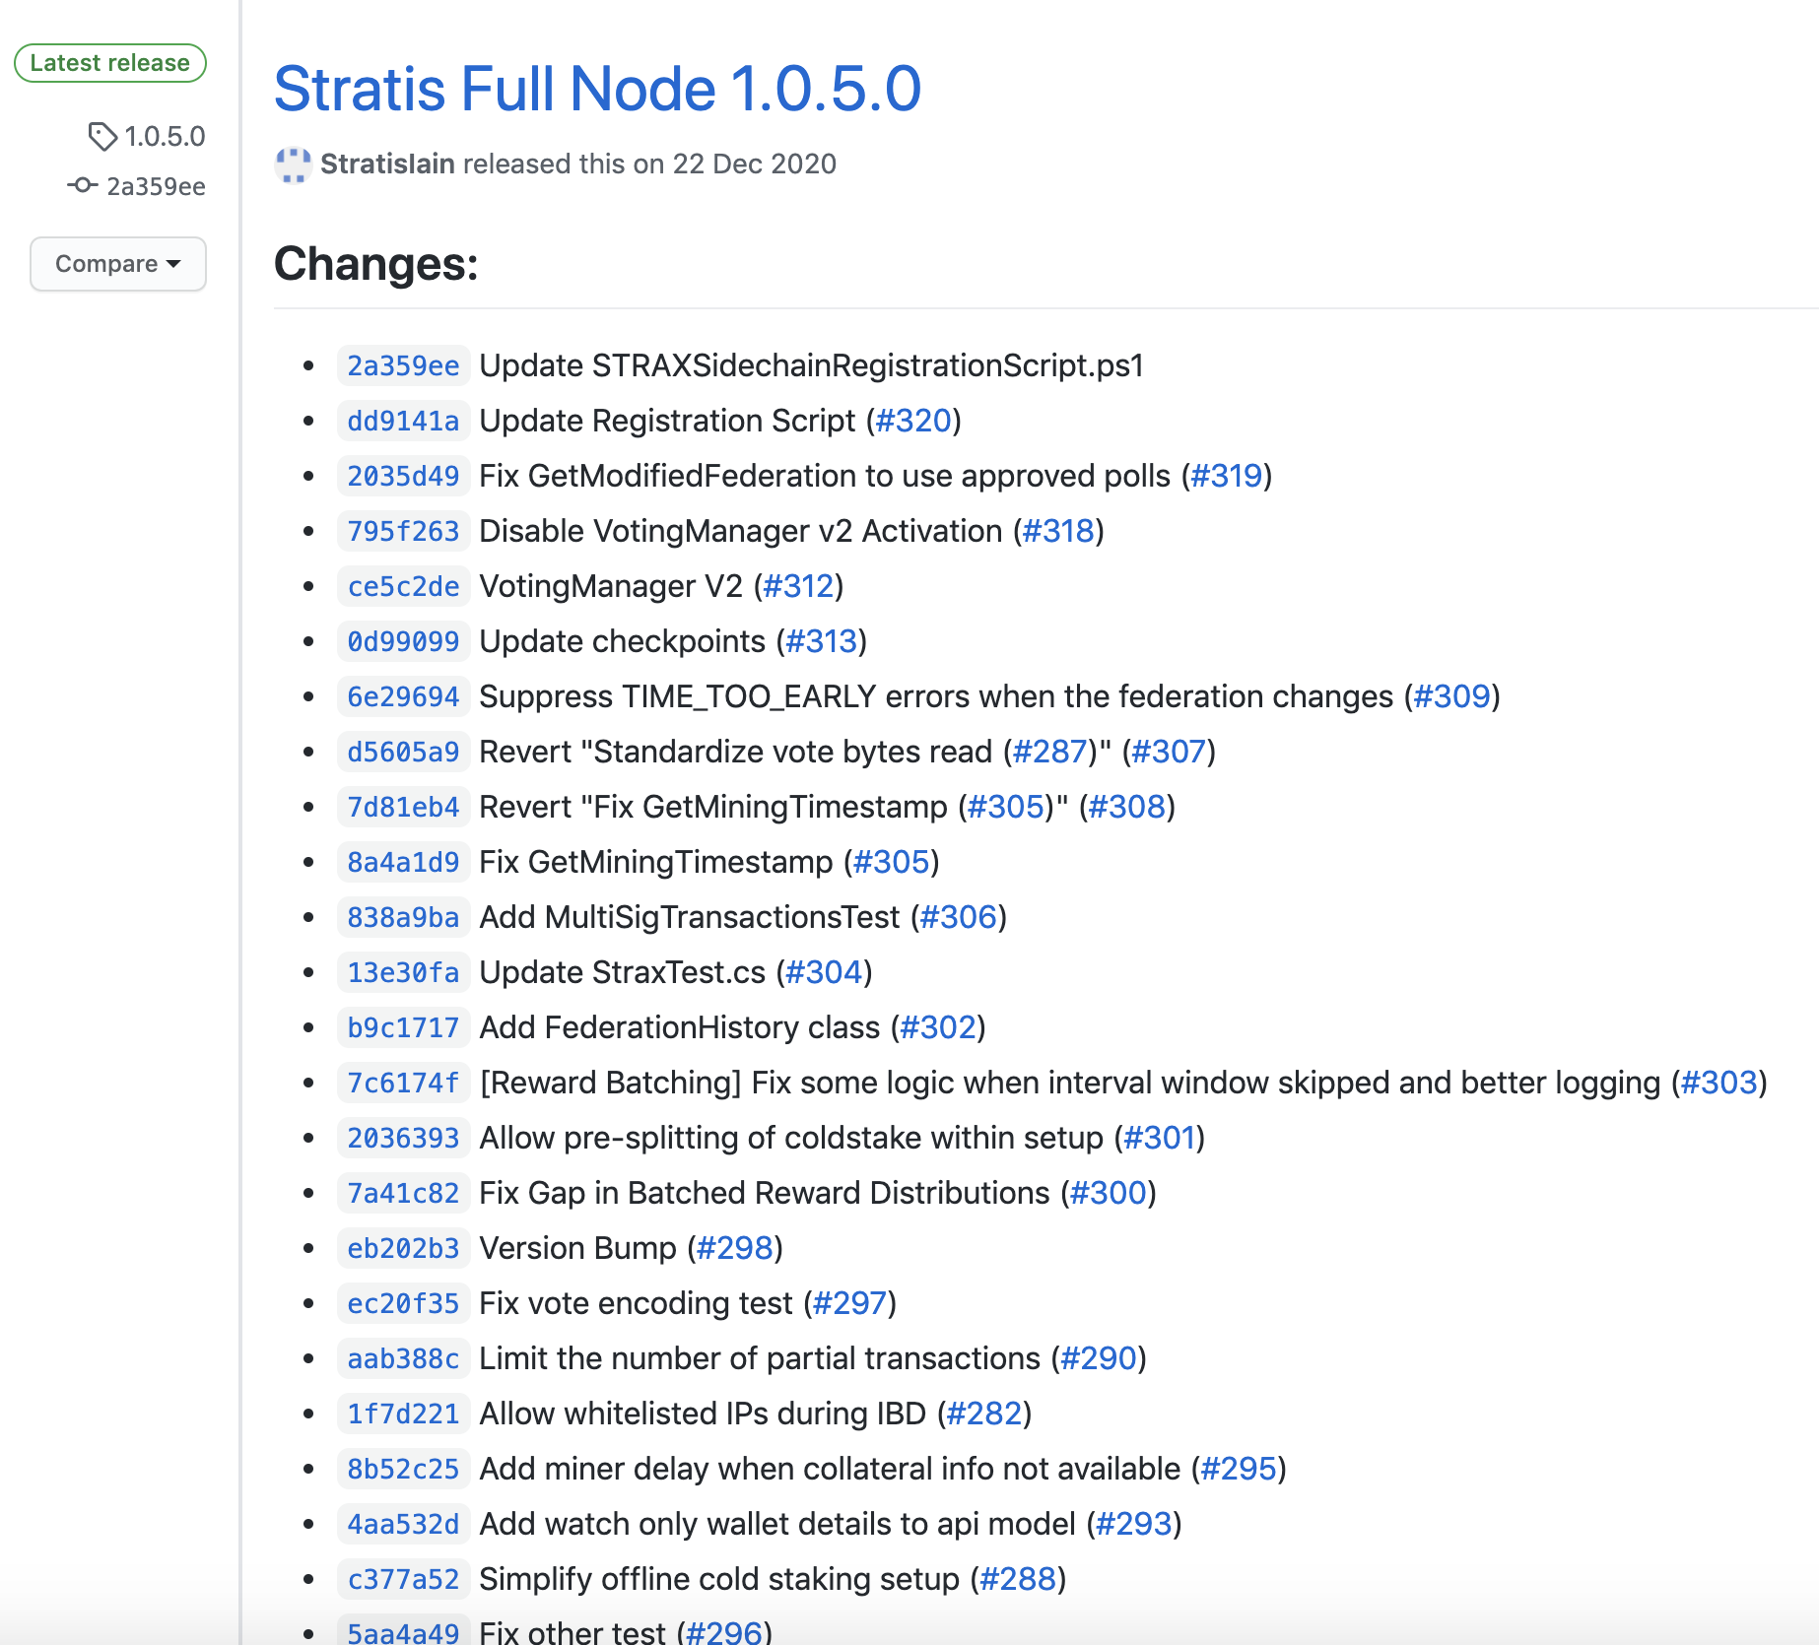
Task: Open the sidebar 2a359ee commit link
Action: point(156,186)
